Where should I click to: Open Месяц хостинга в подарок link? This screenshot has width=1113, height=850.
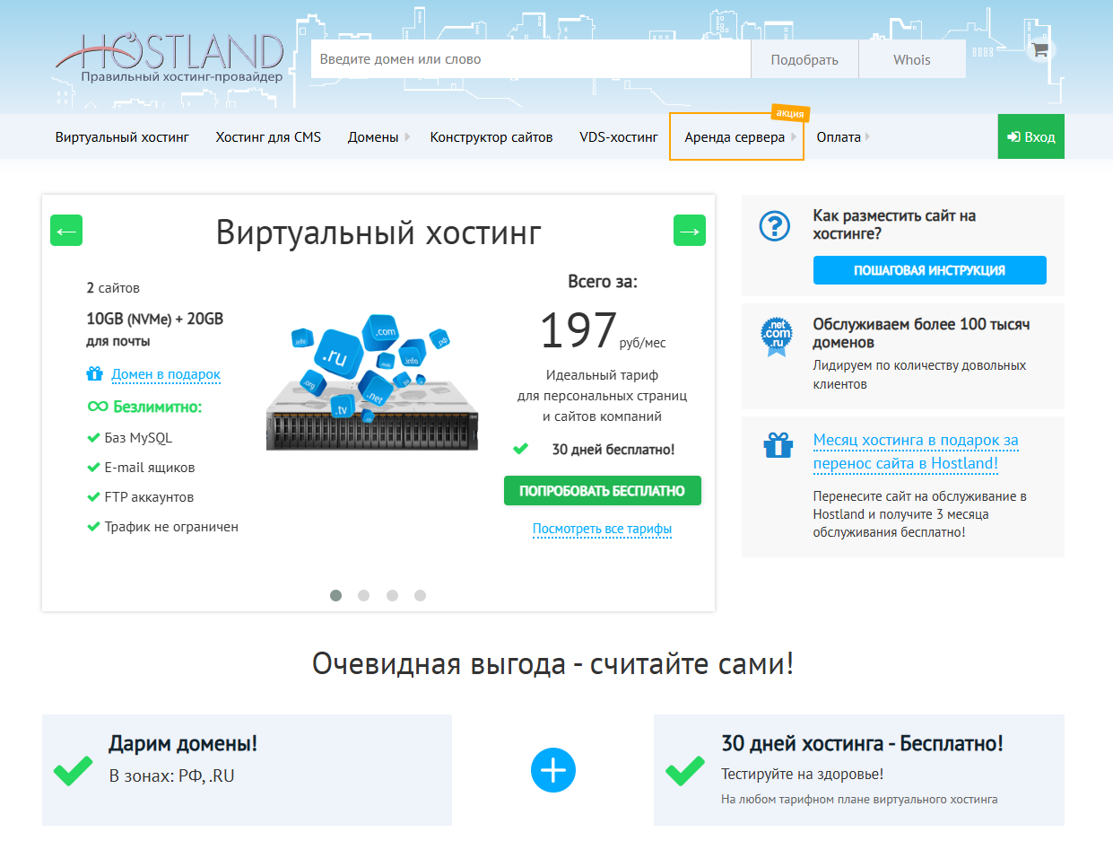click(x=916, y=452)
